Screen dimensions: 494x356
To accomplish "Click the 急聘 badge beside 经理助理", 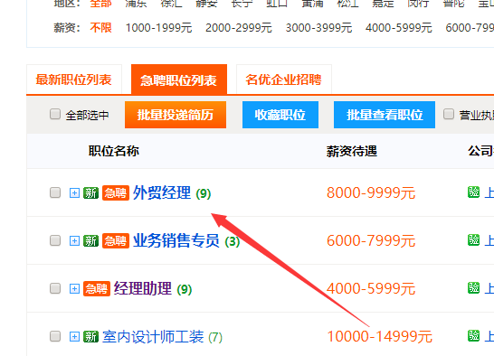I will tap(97, 288).
